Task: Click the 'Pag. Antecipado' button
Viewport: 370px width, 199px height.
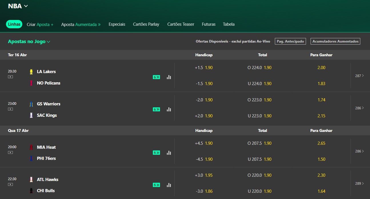Action: tap(290, 41)
